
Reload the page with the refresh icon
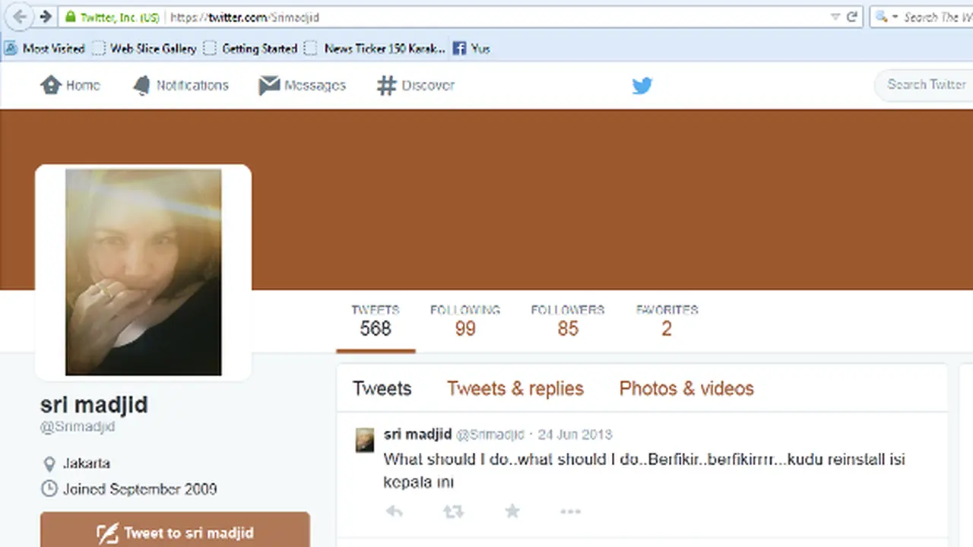click(x=852, y=17)
